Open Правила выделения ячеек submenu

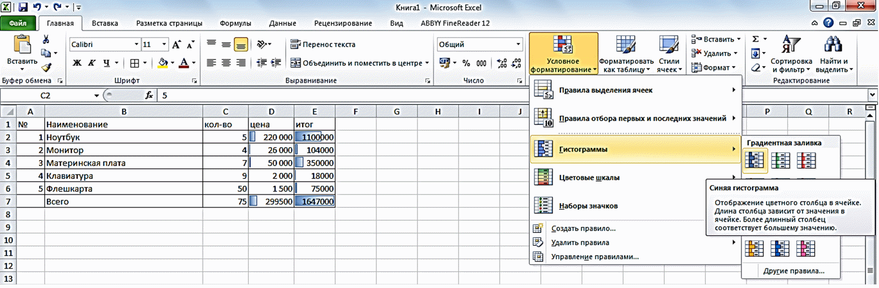(636, 90)
